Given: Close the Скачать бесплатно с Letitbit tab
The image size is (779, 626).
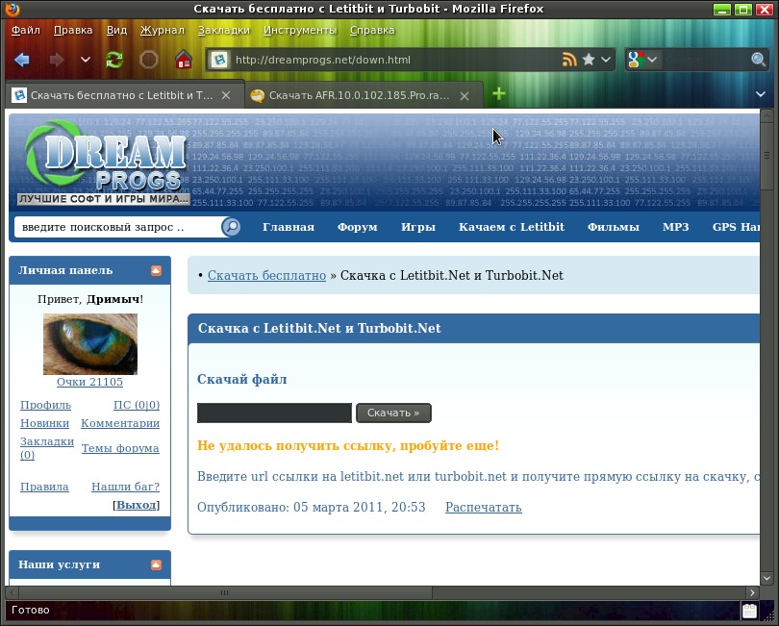Looking at the screenshot, I should [x=226, y=95].
